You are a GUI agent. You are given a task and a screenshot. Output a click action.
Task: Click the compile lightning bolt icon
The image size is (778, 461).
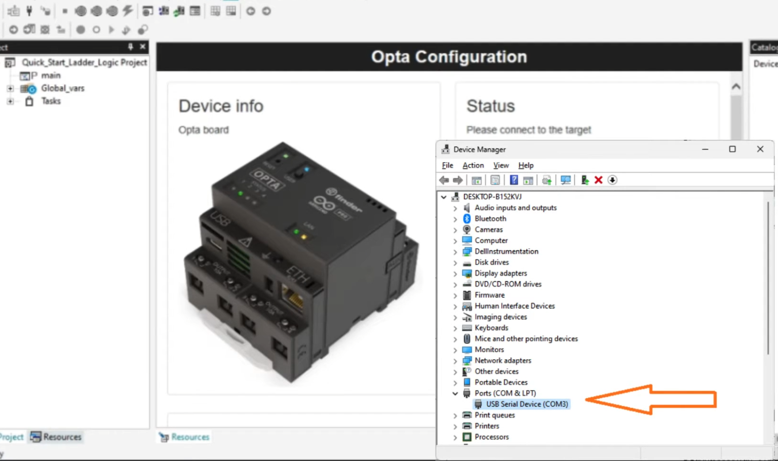[128, 11]
